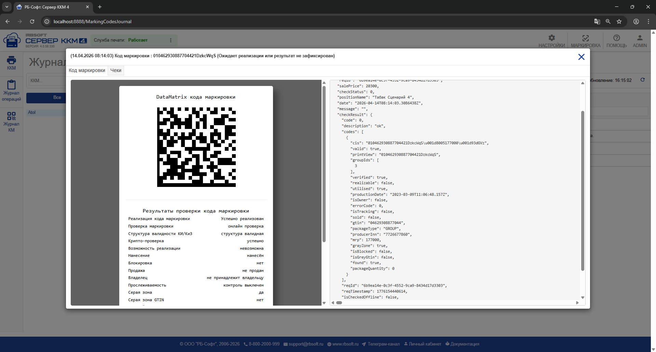This screenshot has width=656, height=352.
Task: Open the Телеграм-канал link
Action: coord(381,344)
